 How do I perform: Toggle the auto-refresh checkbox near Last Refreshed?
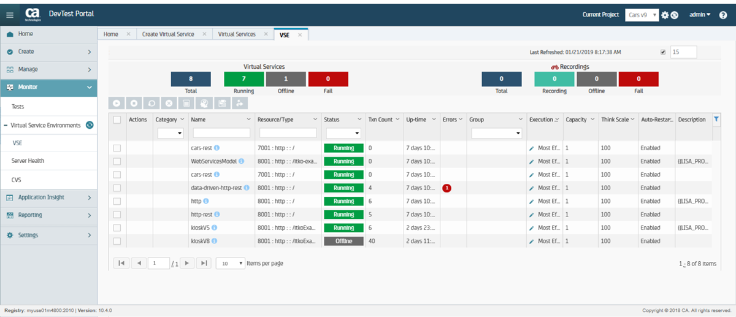click(663, 52)
